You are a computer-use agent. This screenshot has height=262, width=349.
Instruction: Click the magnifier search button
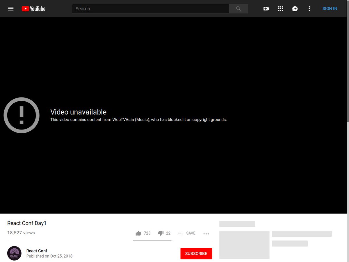pos(238,9)
